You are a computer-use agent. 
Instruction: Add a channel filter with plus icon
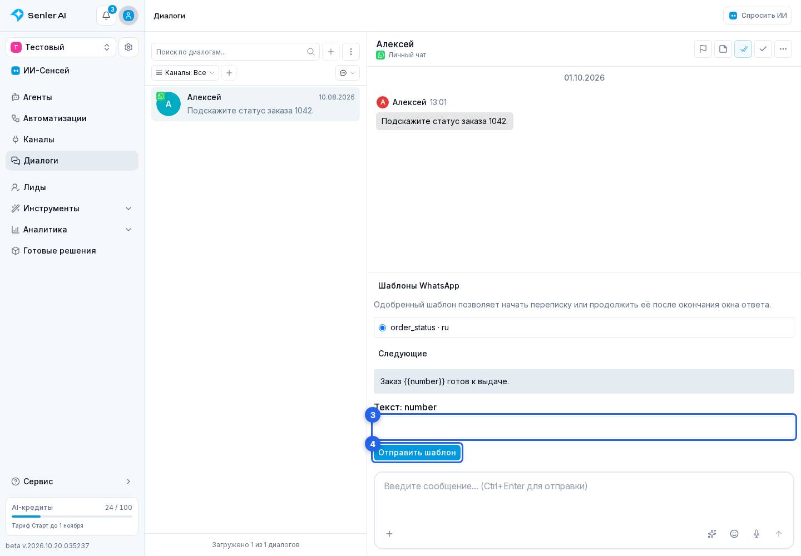(x=229, y=73)
